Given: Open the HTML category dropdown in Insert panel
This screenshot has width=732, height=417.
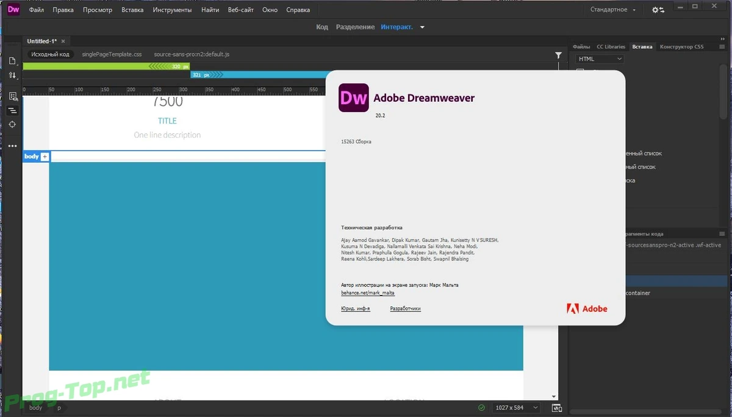Looking at the screenshot, I should [x=600, y=59].
